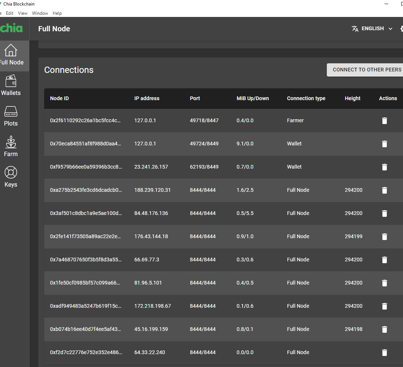Open the Farm sidebar section
Image resolution: width=403 pixels, height=367 pixels.
[11, 147]
